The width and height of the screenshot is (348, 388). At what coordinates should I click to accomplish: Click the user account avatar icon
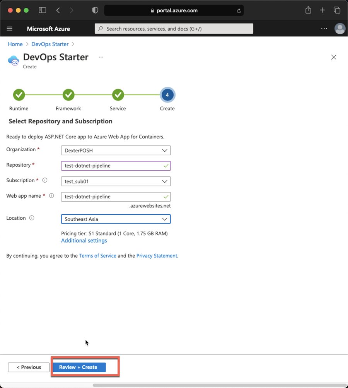(x=340, y=29)
